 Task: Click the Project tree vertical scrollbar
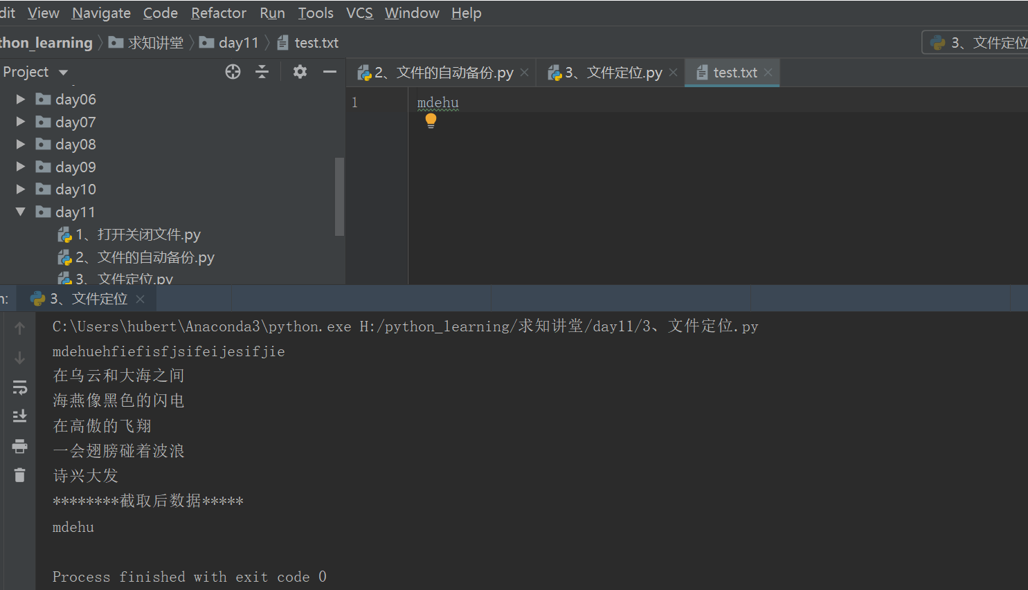[x=339, y=196]
